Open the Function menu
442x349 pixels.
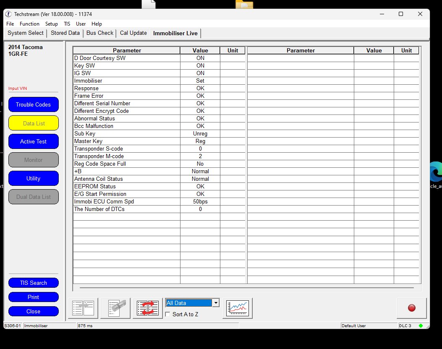(29, 24)
